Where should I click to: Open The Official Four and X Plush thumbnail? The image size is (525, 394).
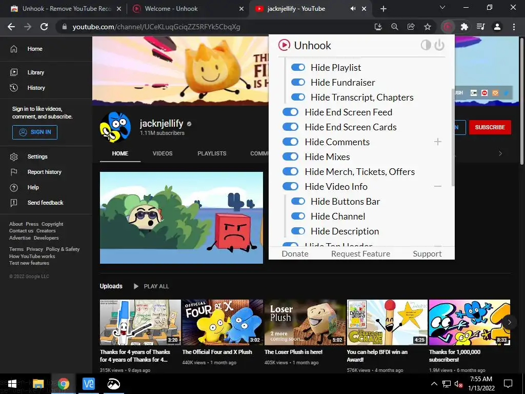223,322
